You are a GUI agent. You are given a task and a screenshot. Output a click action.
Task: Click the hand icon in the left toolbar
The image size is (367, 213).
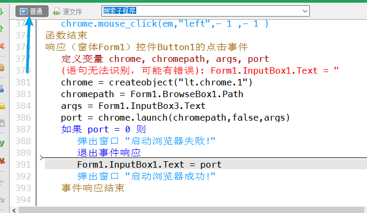pyautogui.click(x=2, y=68)
